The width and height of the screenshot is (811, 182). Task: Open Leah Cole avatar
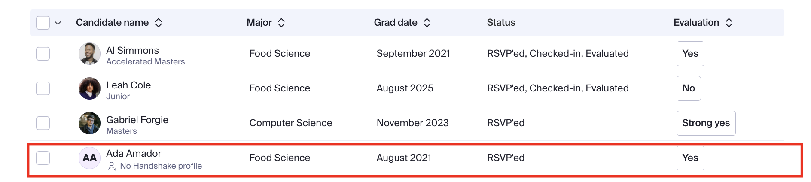point(89,88)
